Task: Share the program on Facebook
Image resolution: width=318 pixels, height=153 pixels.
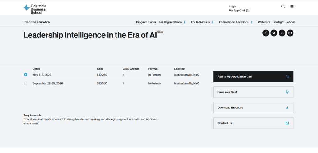Action: [x=266, y=33]
